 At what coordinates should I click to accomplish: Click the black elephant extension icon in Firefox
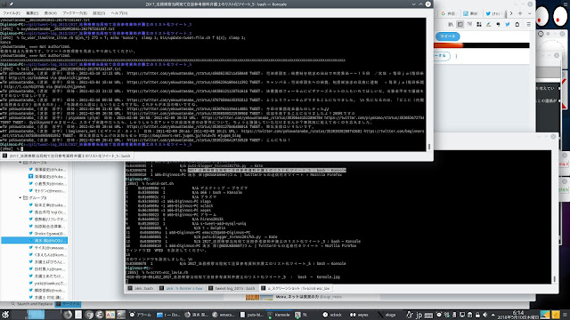tap(498, 24)
